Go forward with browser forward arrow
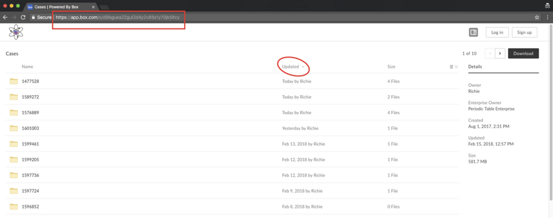553x218 pixels. [x=14, y=17]
